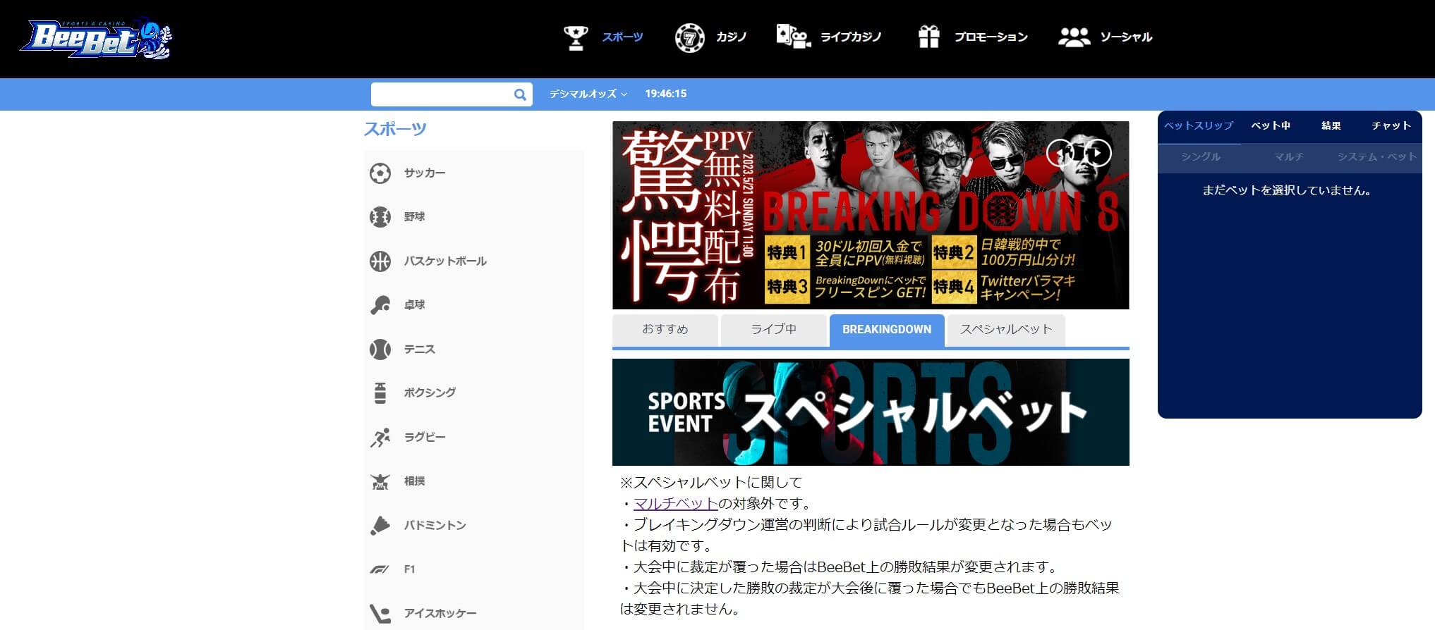Switch to the 結果 tab

[x=1331, y=126]
